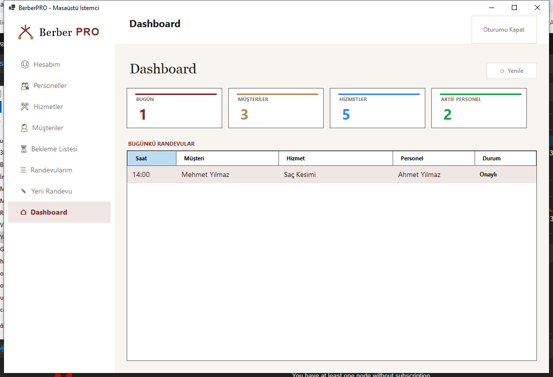The width and height of the screenshot is (553, 377).
Task: Open Hesabım menu item
Action: click(x=59, y=64)
